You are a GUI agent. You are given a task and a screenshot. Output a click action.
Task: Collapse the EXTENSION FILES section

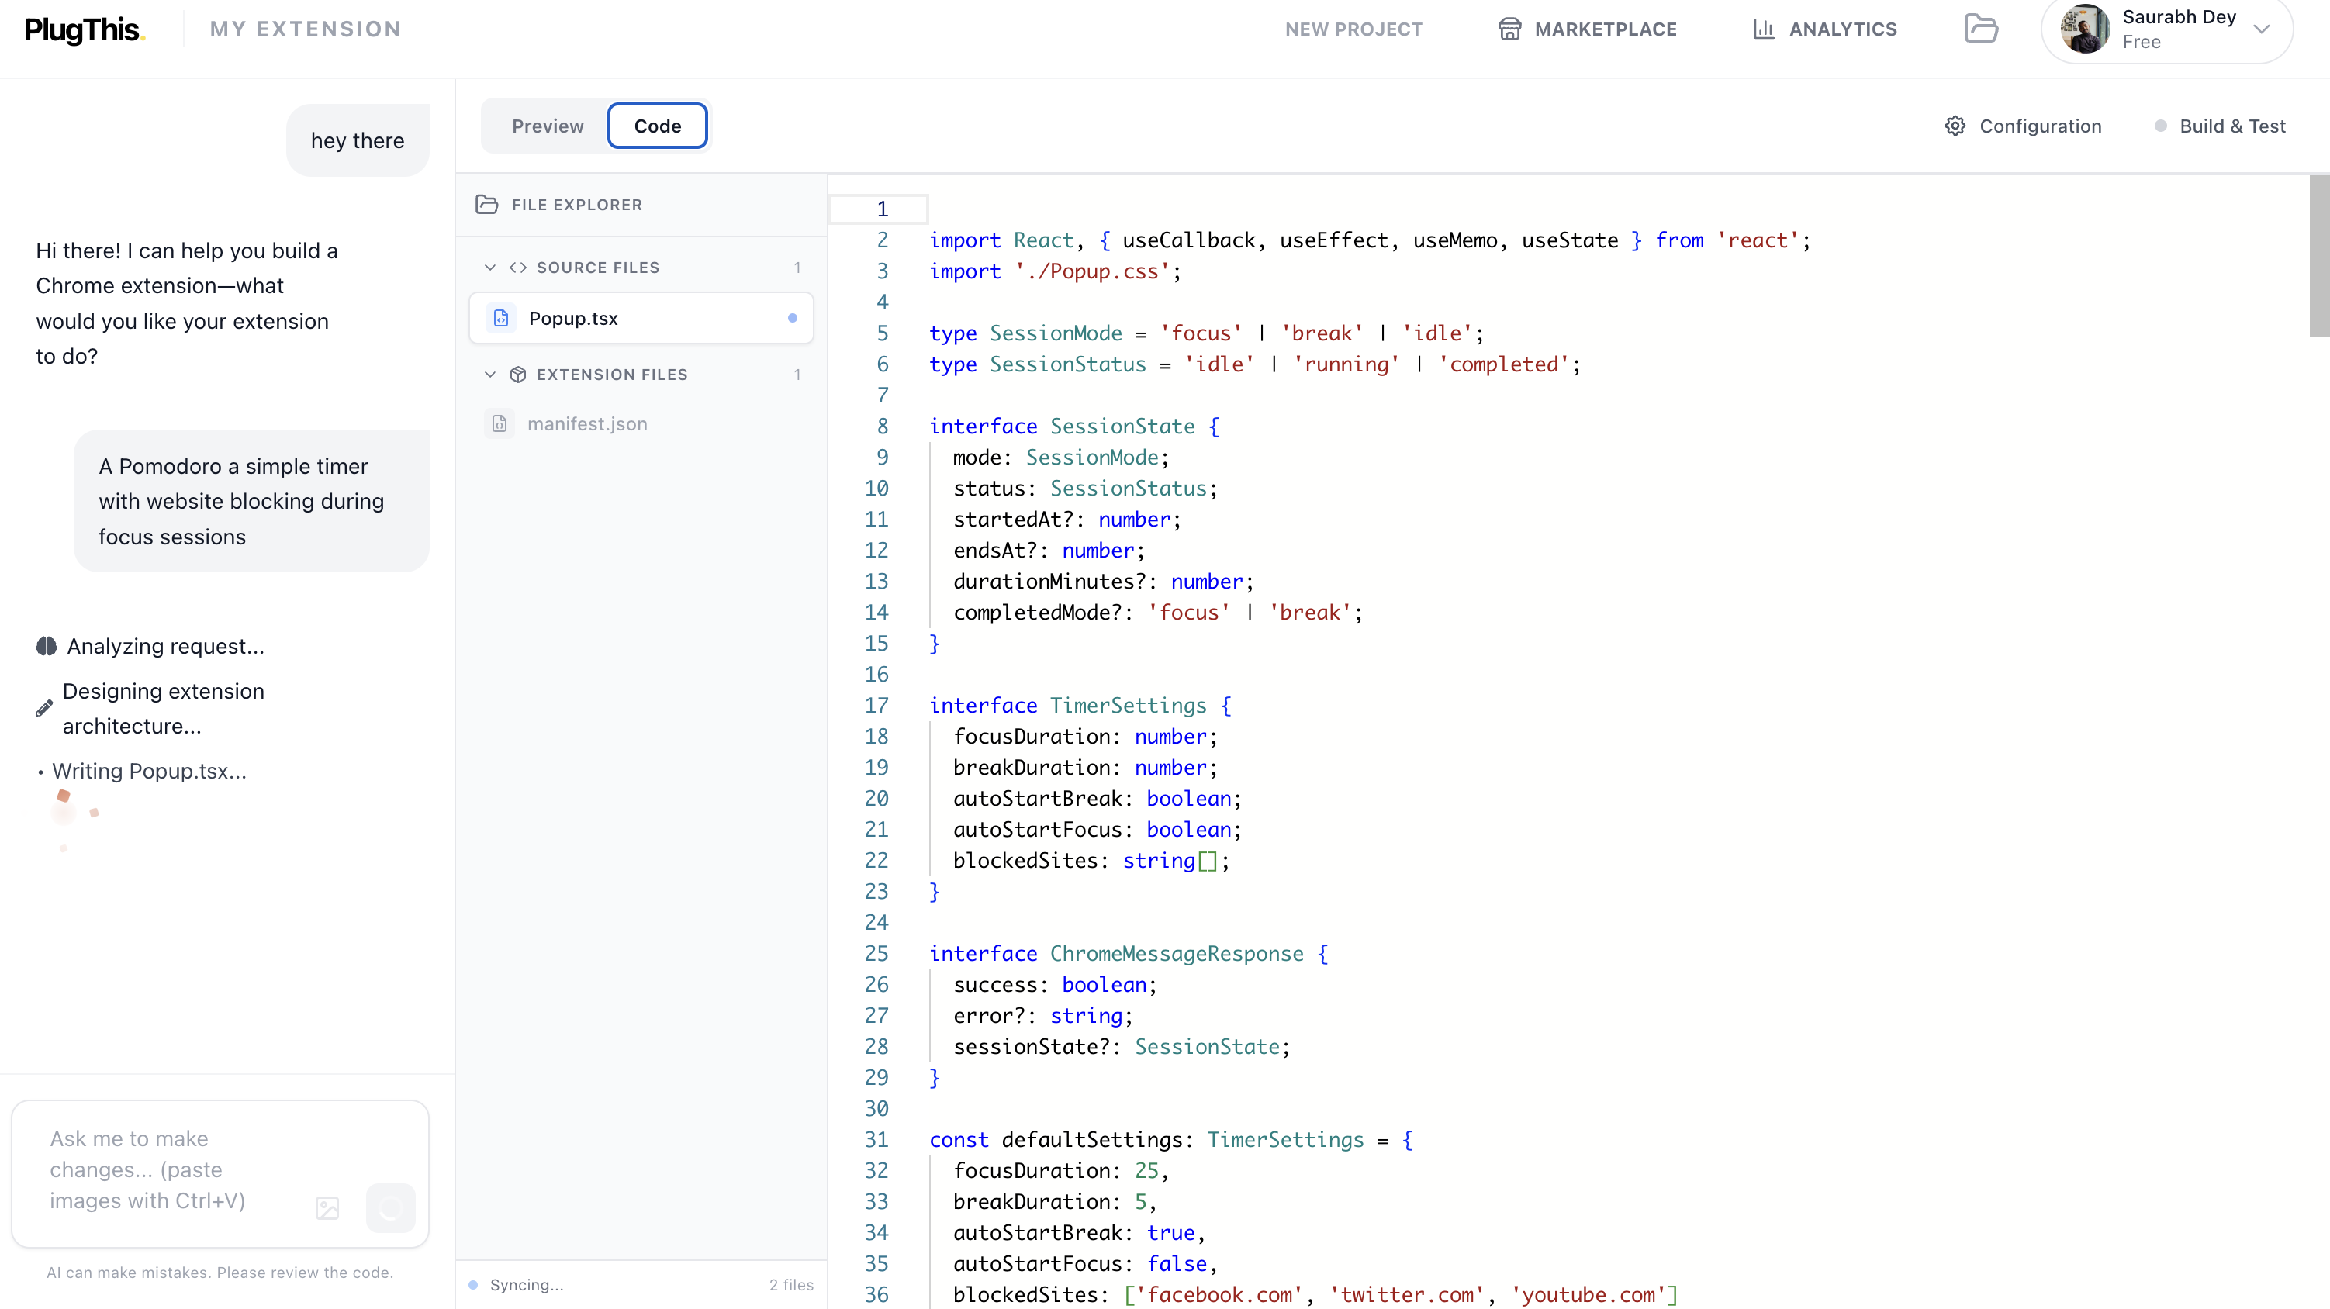[x=489, y=374]
